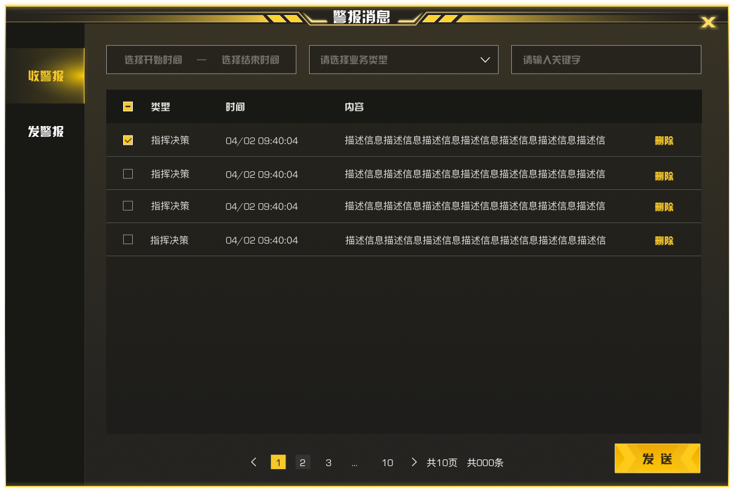The height and width of the screenshot is (492, 734).
Task: Click 删除 in the third row
Action: pyautogui.click(x=664, y=207)
